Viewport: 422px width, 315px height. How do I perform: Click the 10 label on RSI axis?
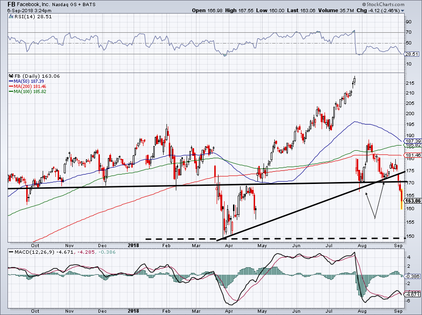[x=408, y=64]
